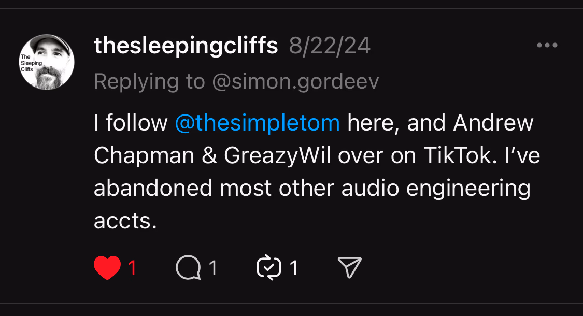Screen dimensions: 583x316
Task: Go to @simon.gordeev's profile from reply line
Action: [295, 81]
